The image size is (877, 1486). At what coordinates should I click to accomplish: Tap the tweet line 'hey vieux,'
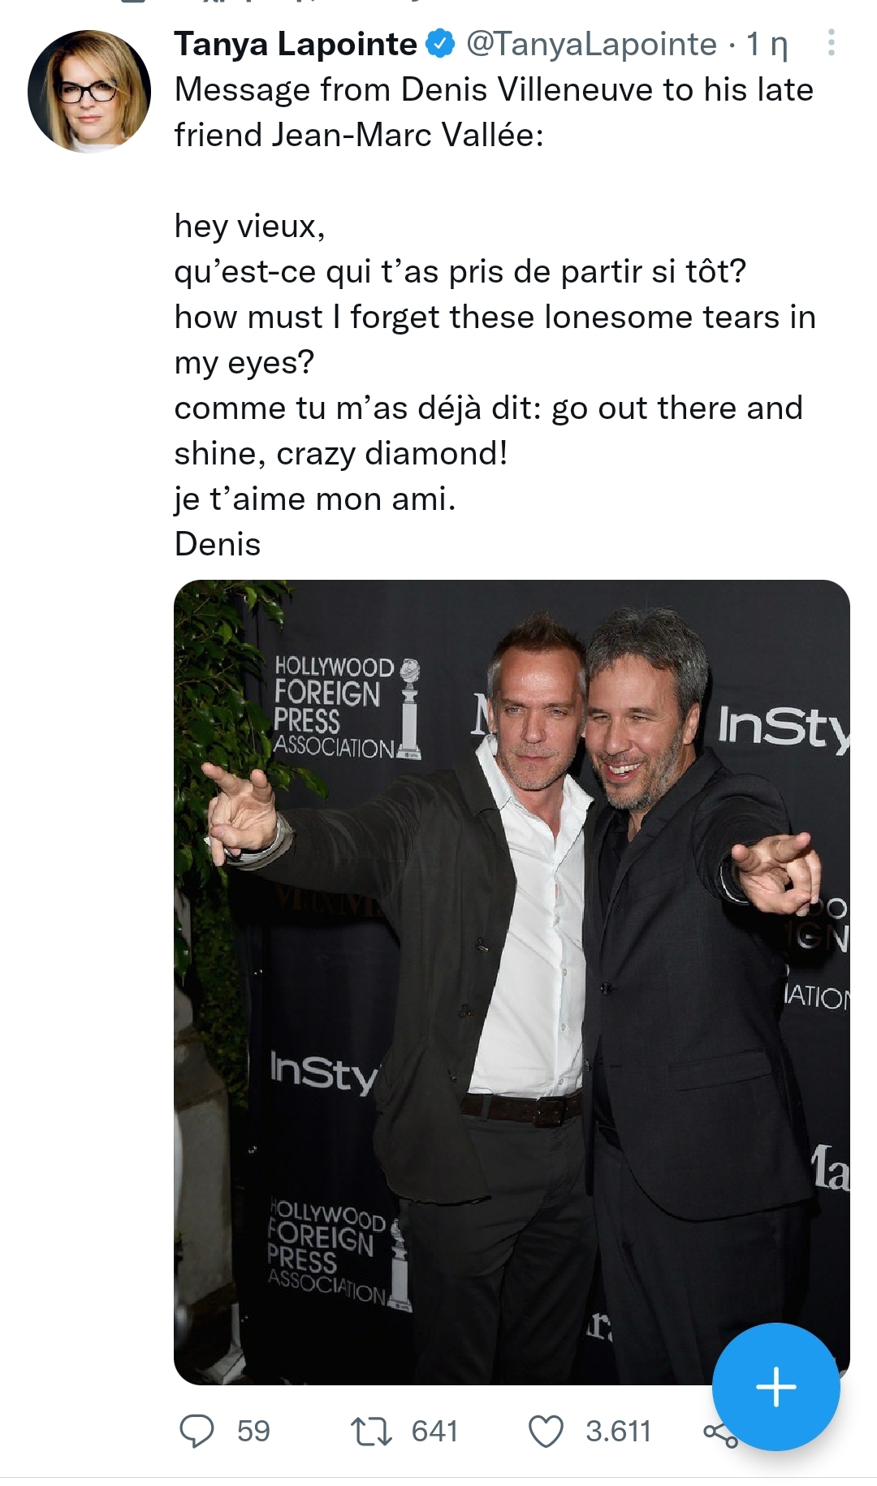[250, 226]
